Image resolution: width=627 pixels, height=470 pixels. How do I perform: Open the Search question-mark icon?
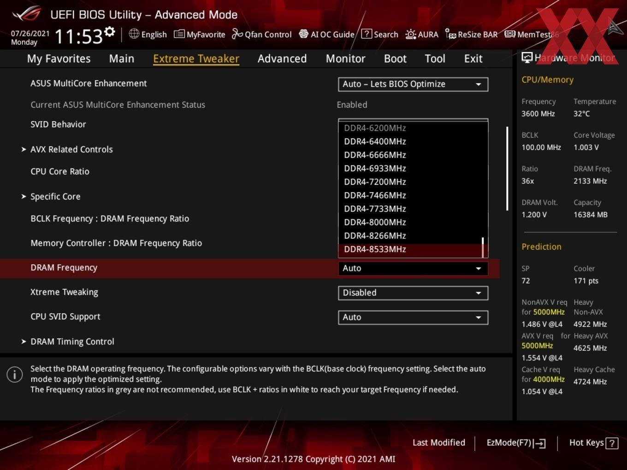coord(367,34)
